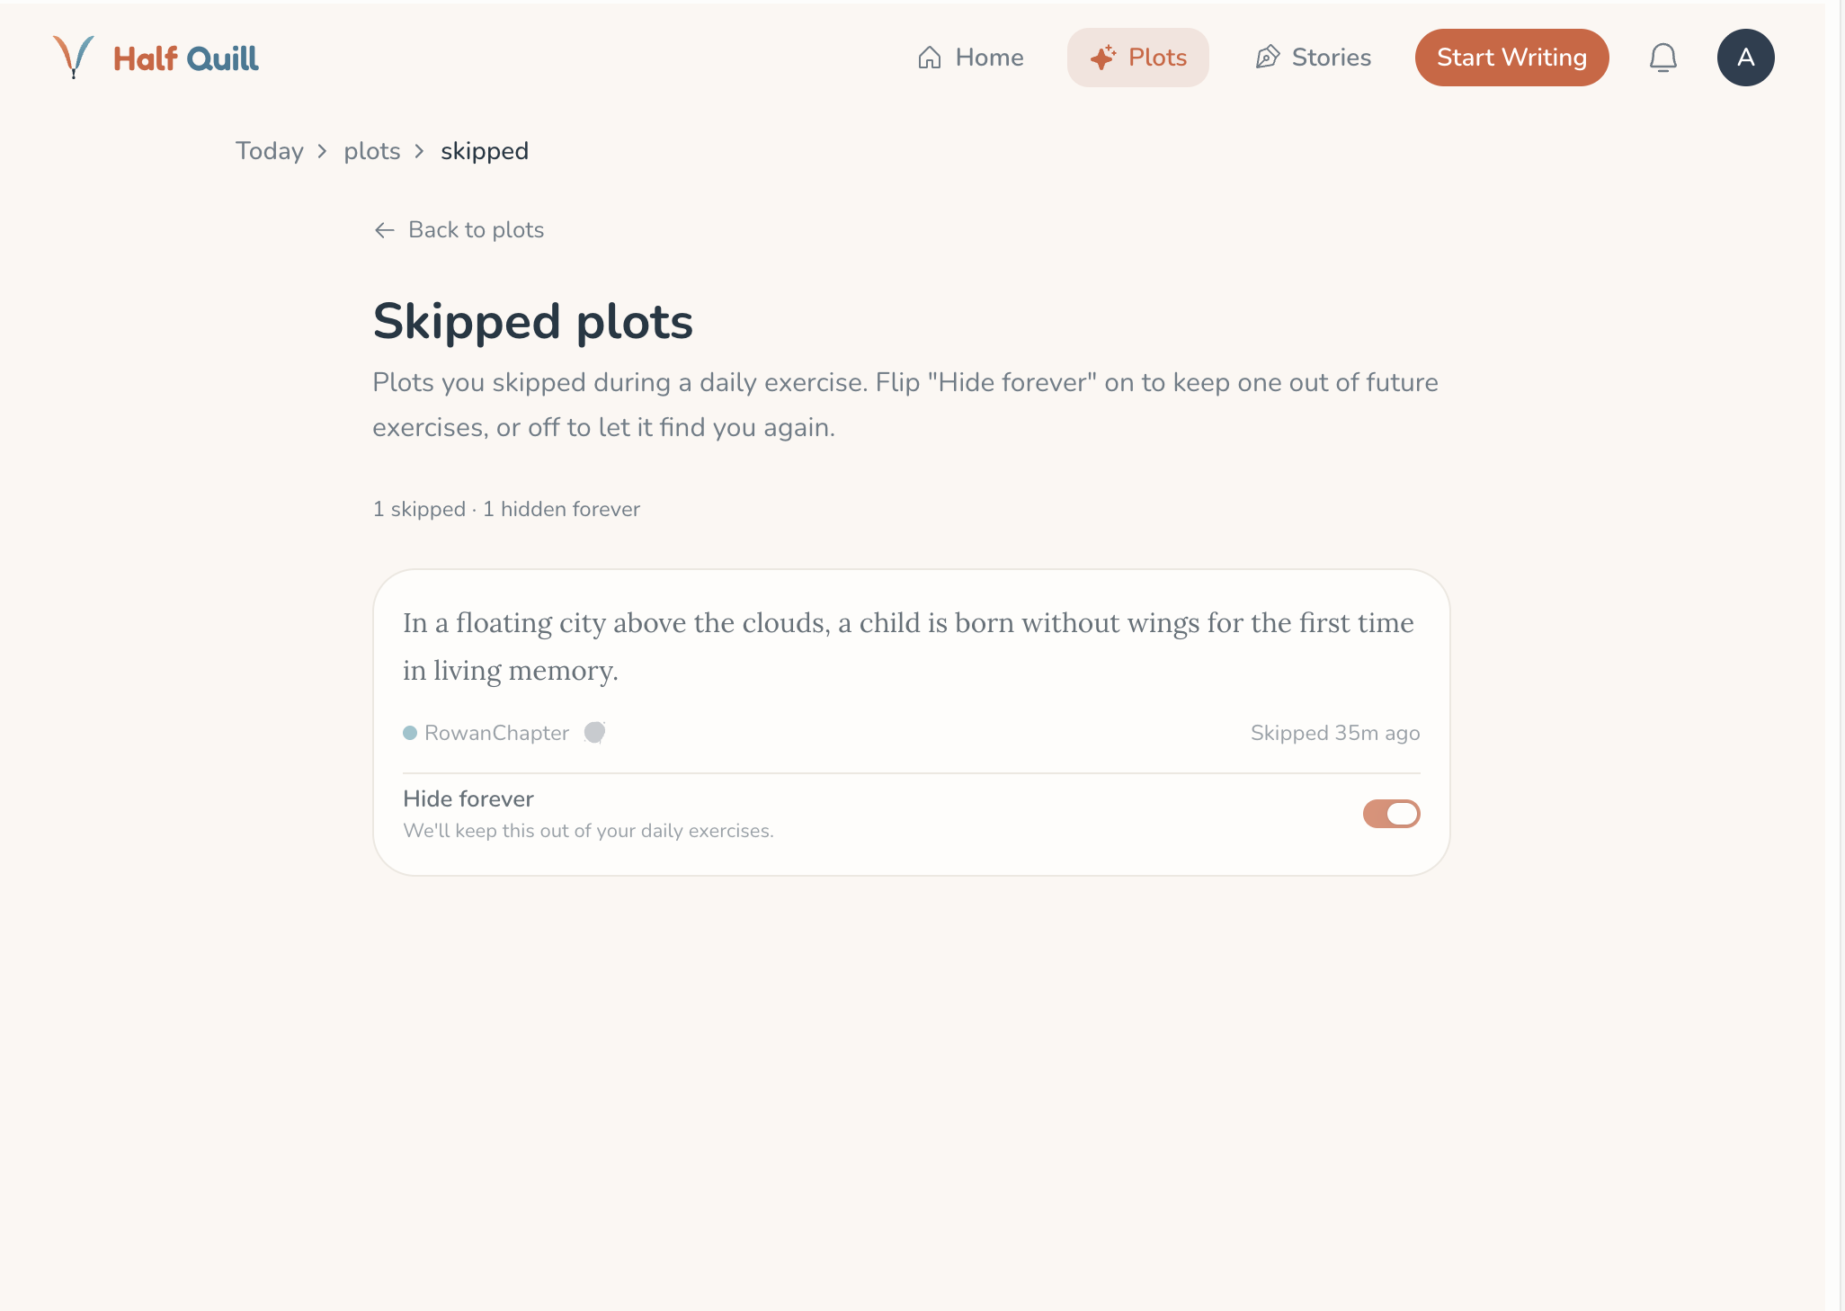This screenshot has width=1845, height=1311.
Task: Turn off the Hide forever switch
Action: 1391,814
